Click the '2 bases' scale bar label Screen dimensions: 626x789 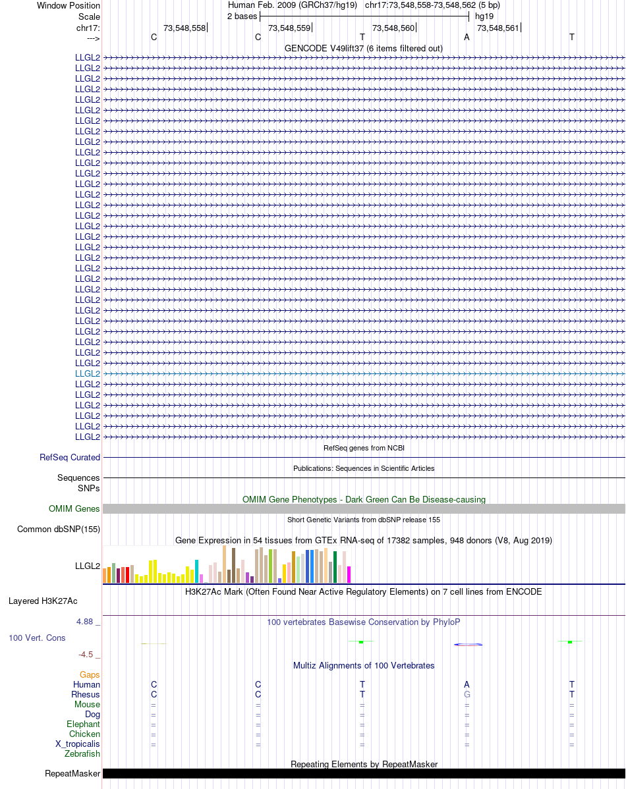242,16
